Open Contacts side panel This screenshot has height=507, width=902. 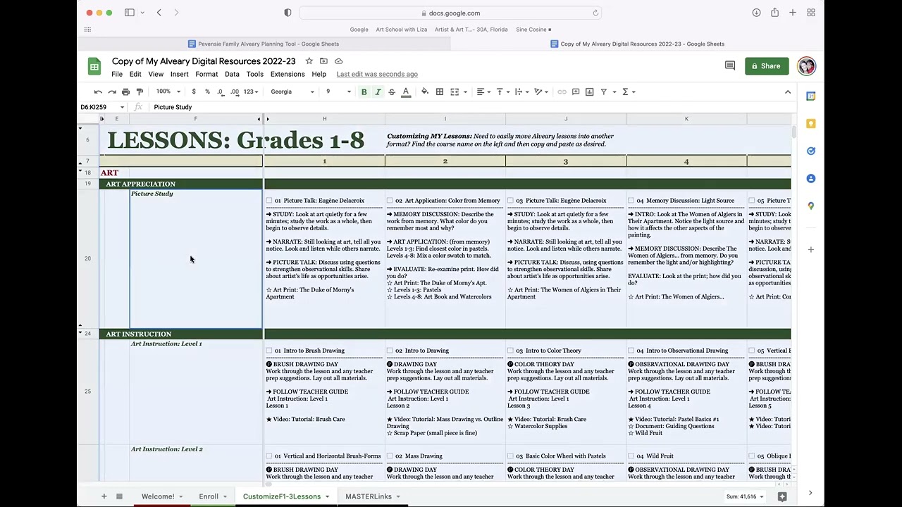tap(811, 178)
